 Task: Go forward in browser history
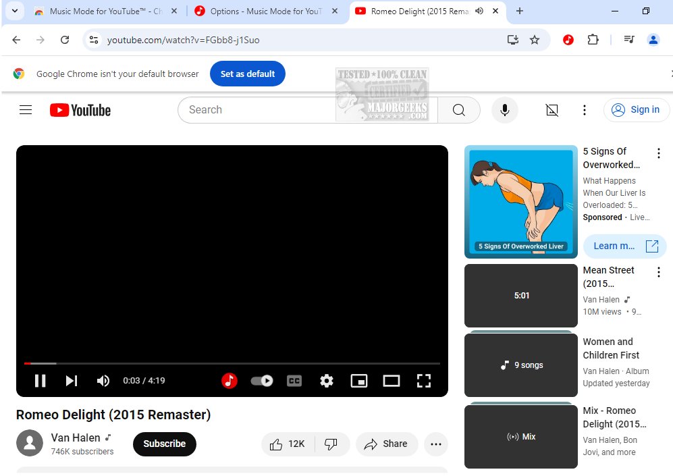click(41, 40)
